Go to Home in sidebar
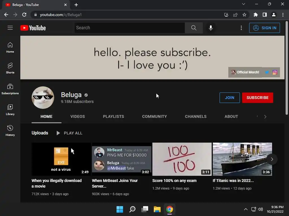 click(10, 48)
